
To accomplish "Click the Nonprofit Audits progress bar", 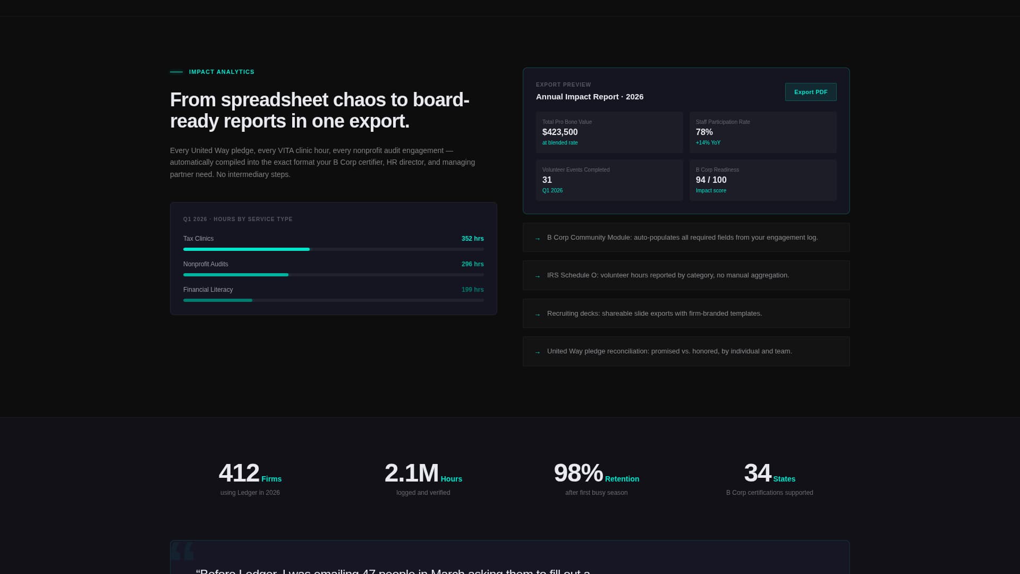I will 333,275.
